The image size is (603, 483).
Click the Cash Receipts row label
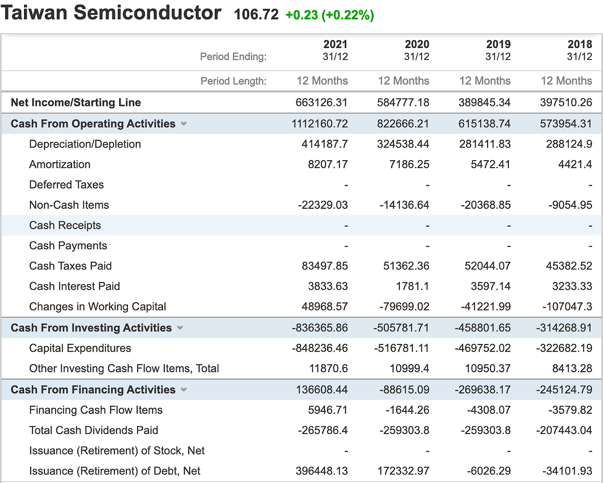(65, 225)
